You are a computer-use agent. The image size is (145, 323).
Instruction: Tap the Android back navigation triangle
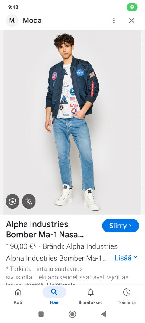[104, 314]
